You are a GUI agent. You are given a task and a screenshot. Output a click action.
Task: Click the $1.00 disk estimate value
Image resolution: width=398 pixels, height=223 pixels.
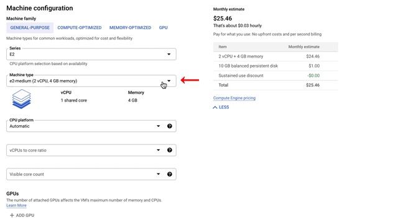(314, 66)
